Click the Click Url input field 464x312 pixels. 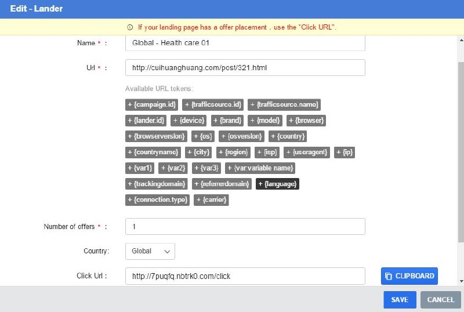pyautogui.click(x=245, y=276)
